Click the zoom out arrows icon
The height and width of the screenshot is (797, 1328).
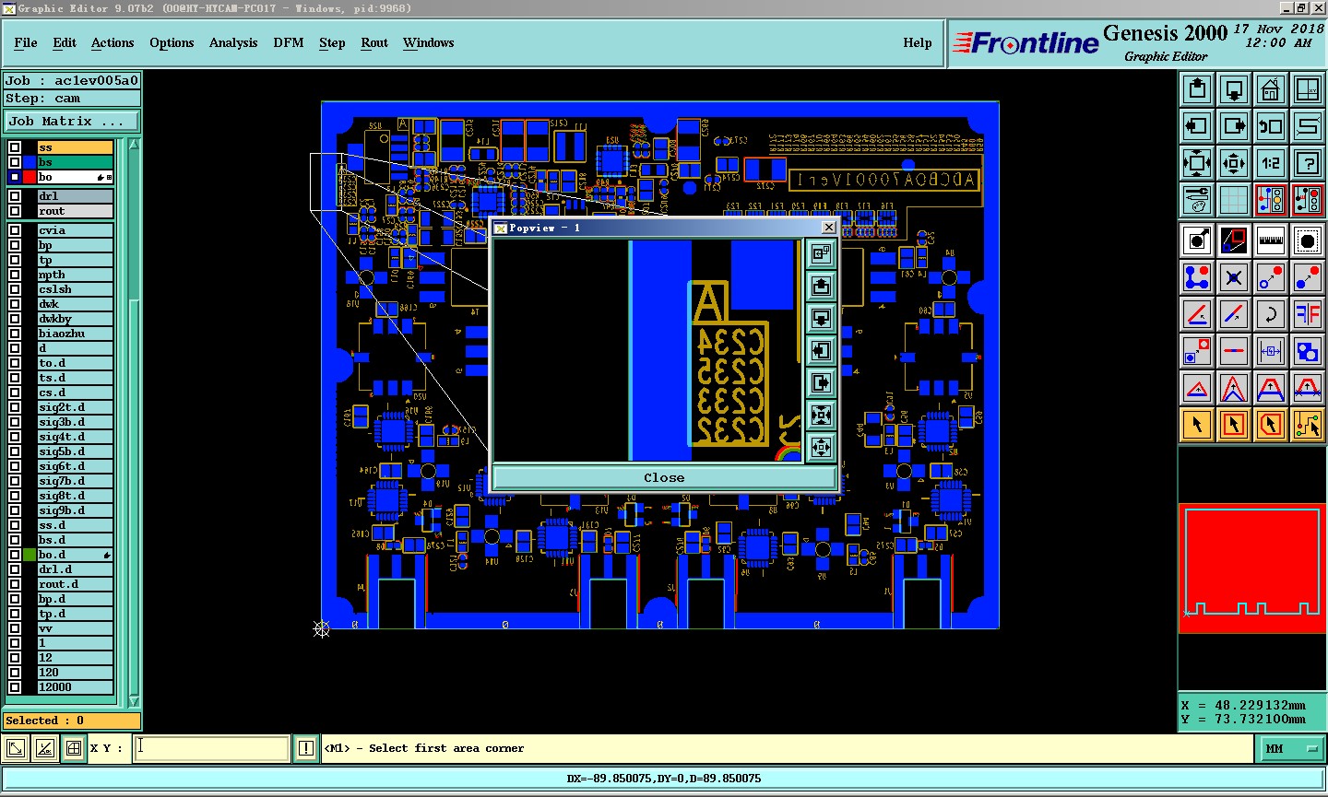[x=1234, y=163]
